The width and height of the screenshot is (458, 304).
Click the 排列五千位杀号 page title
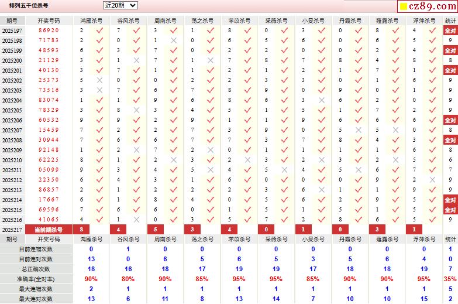(x=28, y=5)
